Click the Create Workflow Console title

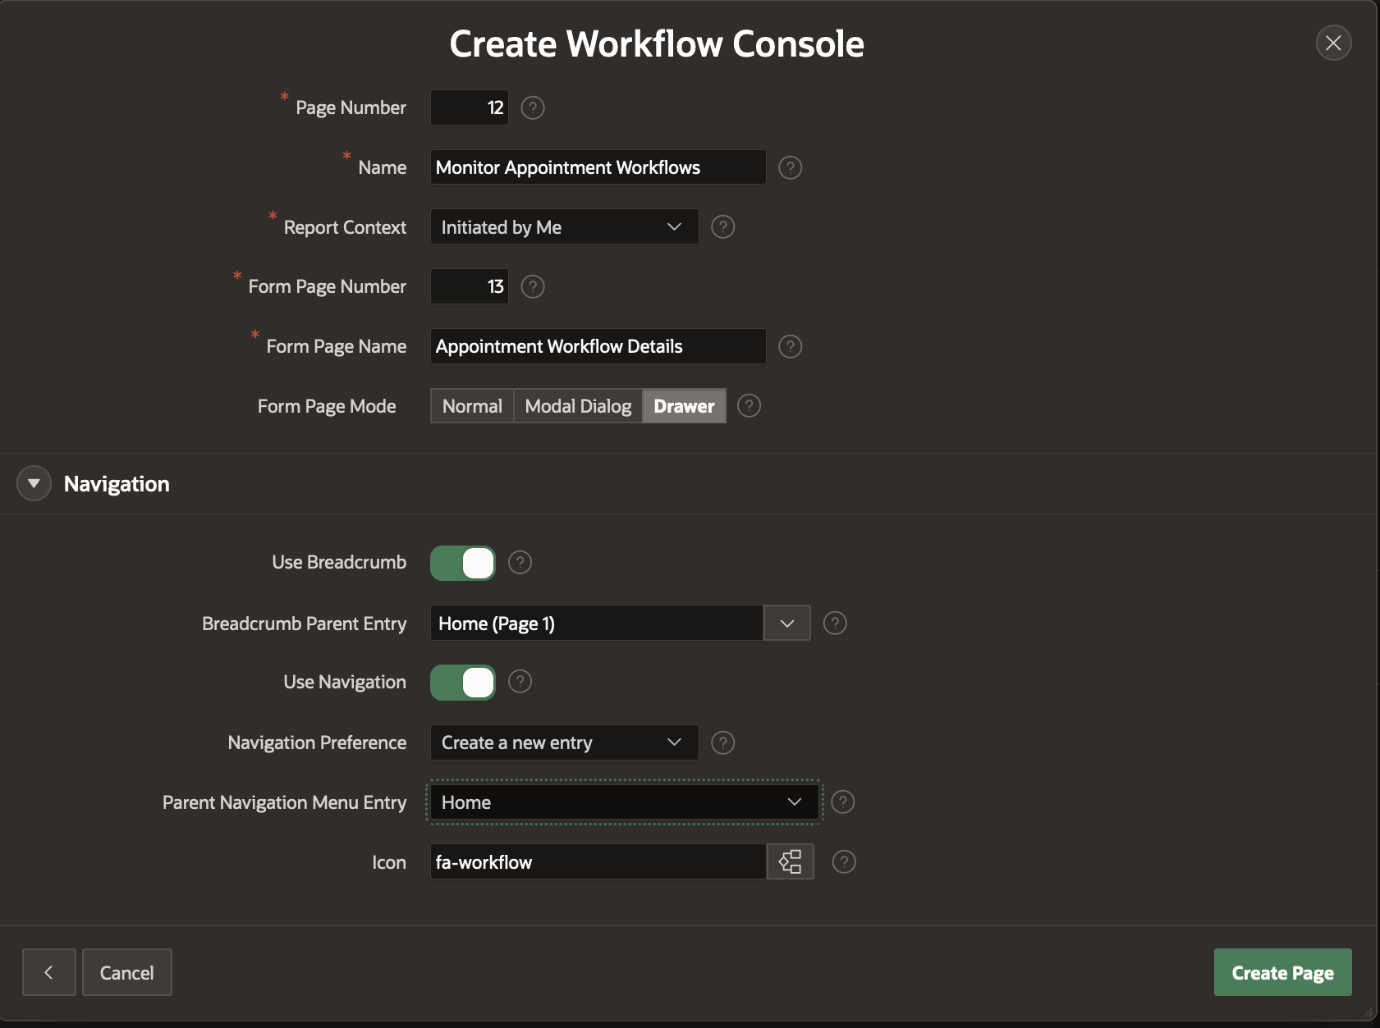(x=657, y=43)
